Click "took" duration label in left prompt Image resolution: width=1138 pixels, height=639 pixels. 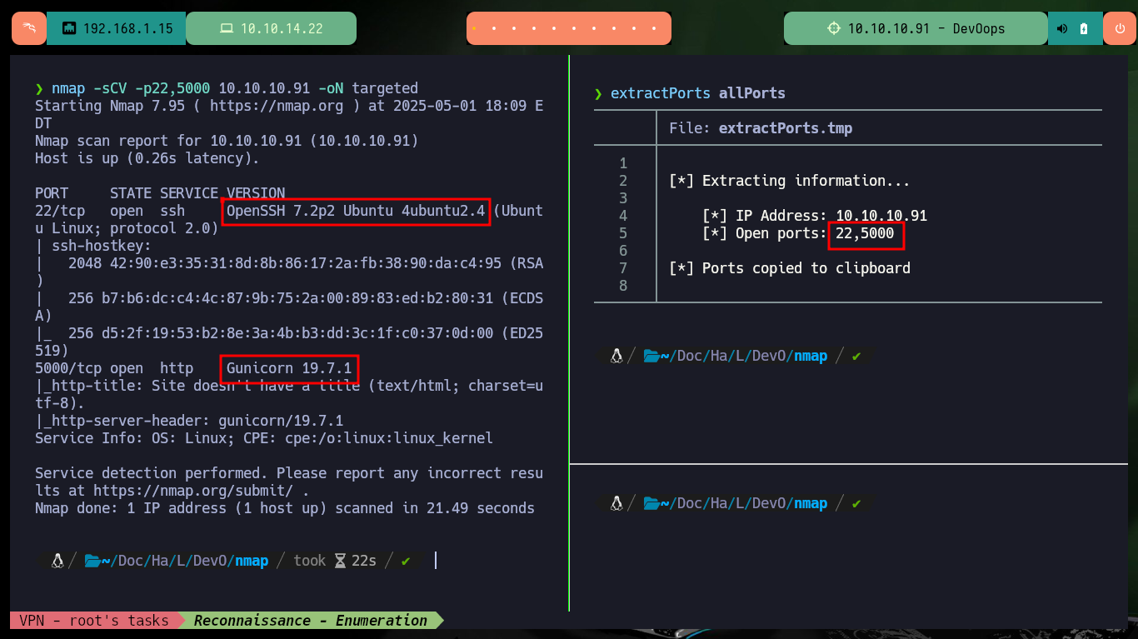(x=310, y=561)
